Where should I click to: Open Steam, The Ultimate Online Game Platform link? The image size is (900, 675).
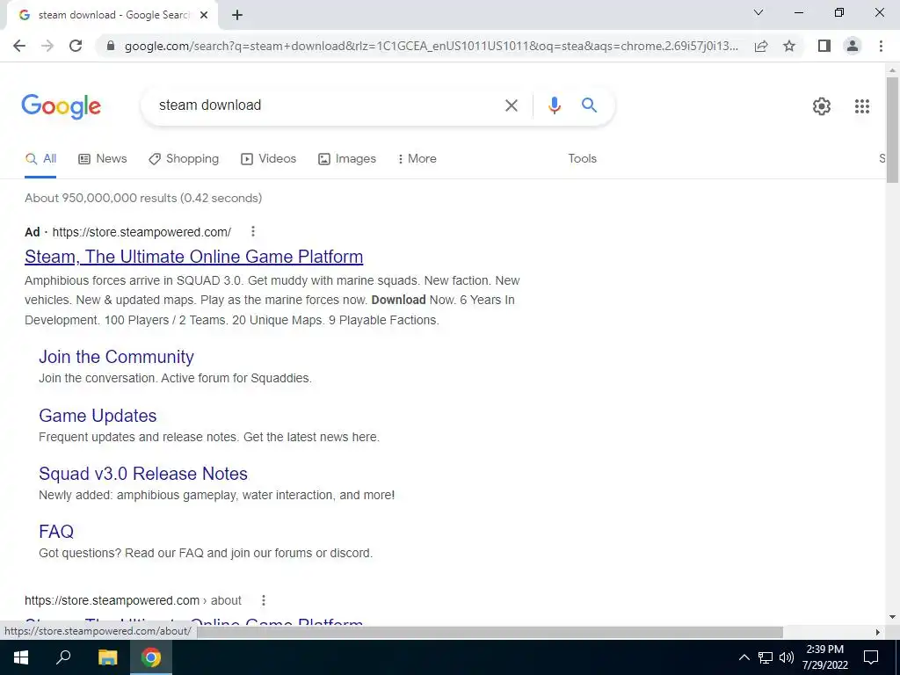coord(194,257)
